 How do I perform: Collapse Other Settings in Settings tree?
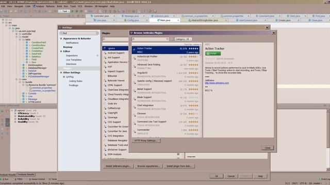point(61,72)
